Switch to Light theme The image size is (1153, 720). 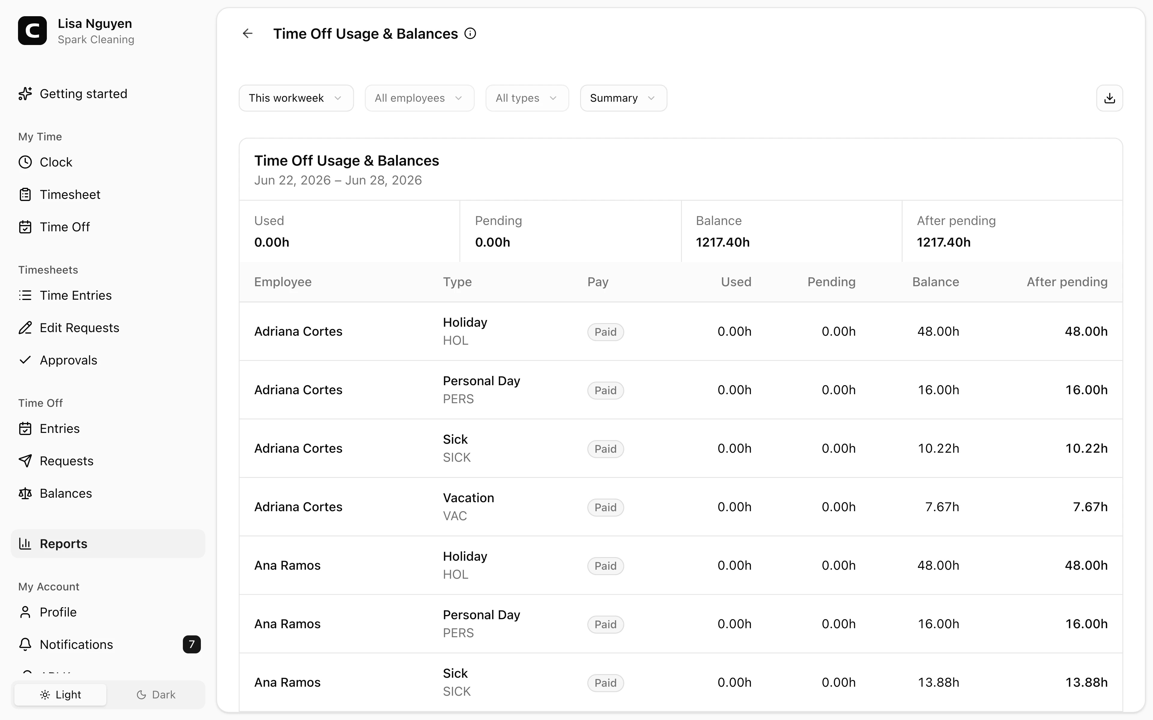coord(61,695)
